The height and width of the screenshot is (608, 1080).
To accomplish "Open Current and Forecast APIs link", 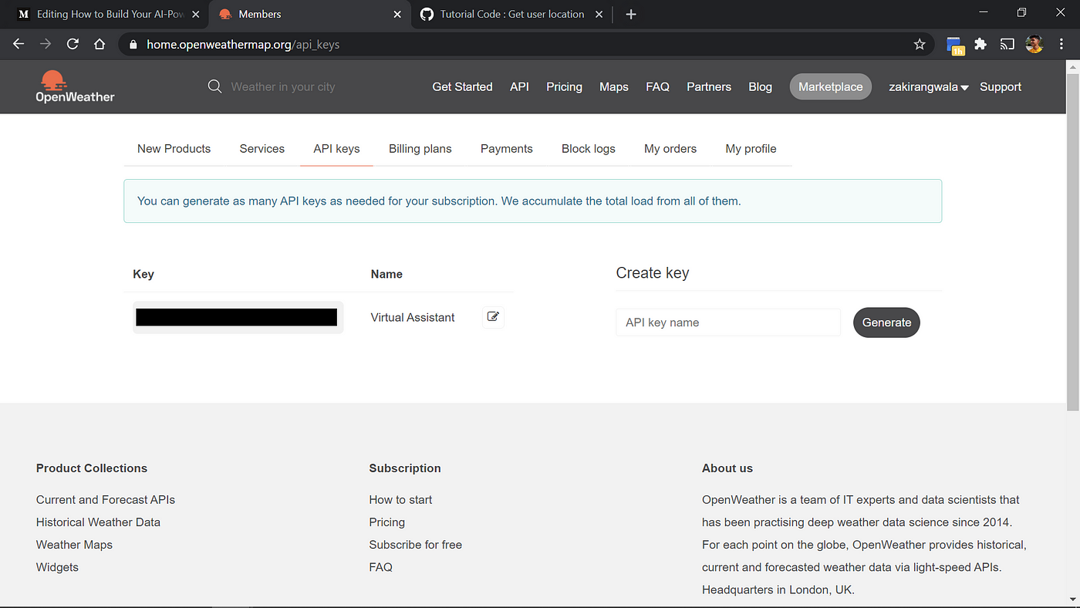I will click(106, 499).
